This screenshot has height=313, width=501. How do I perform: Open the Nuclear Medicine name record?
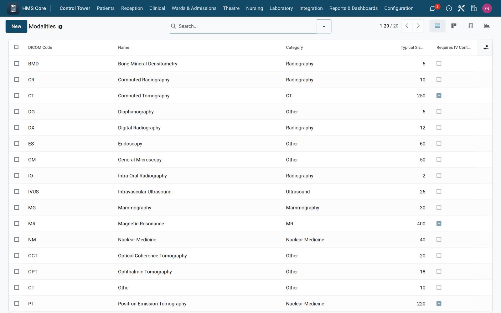coord(137,240)
